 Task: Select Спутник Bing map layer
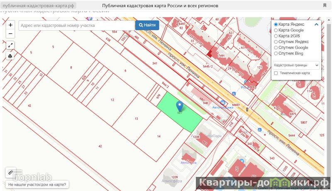coord(276,53)
